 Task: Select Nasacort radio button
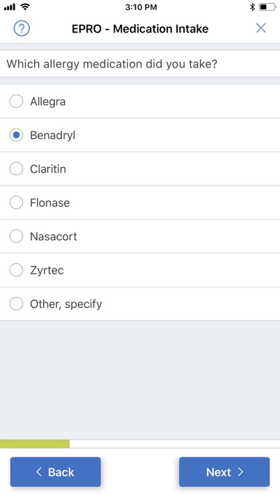16,236
